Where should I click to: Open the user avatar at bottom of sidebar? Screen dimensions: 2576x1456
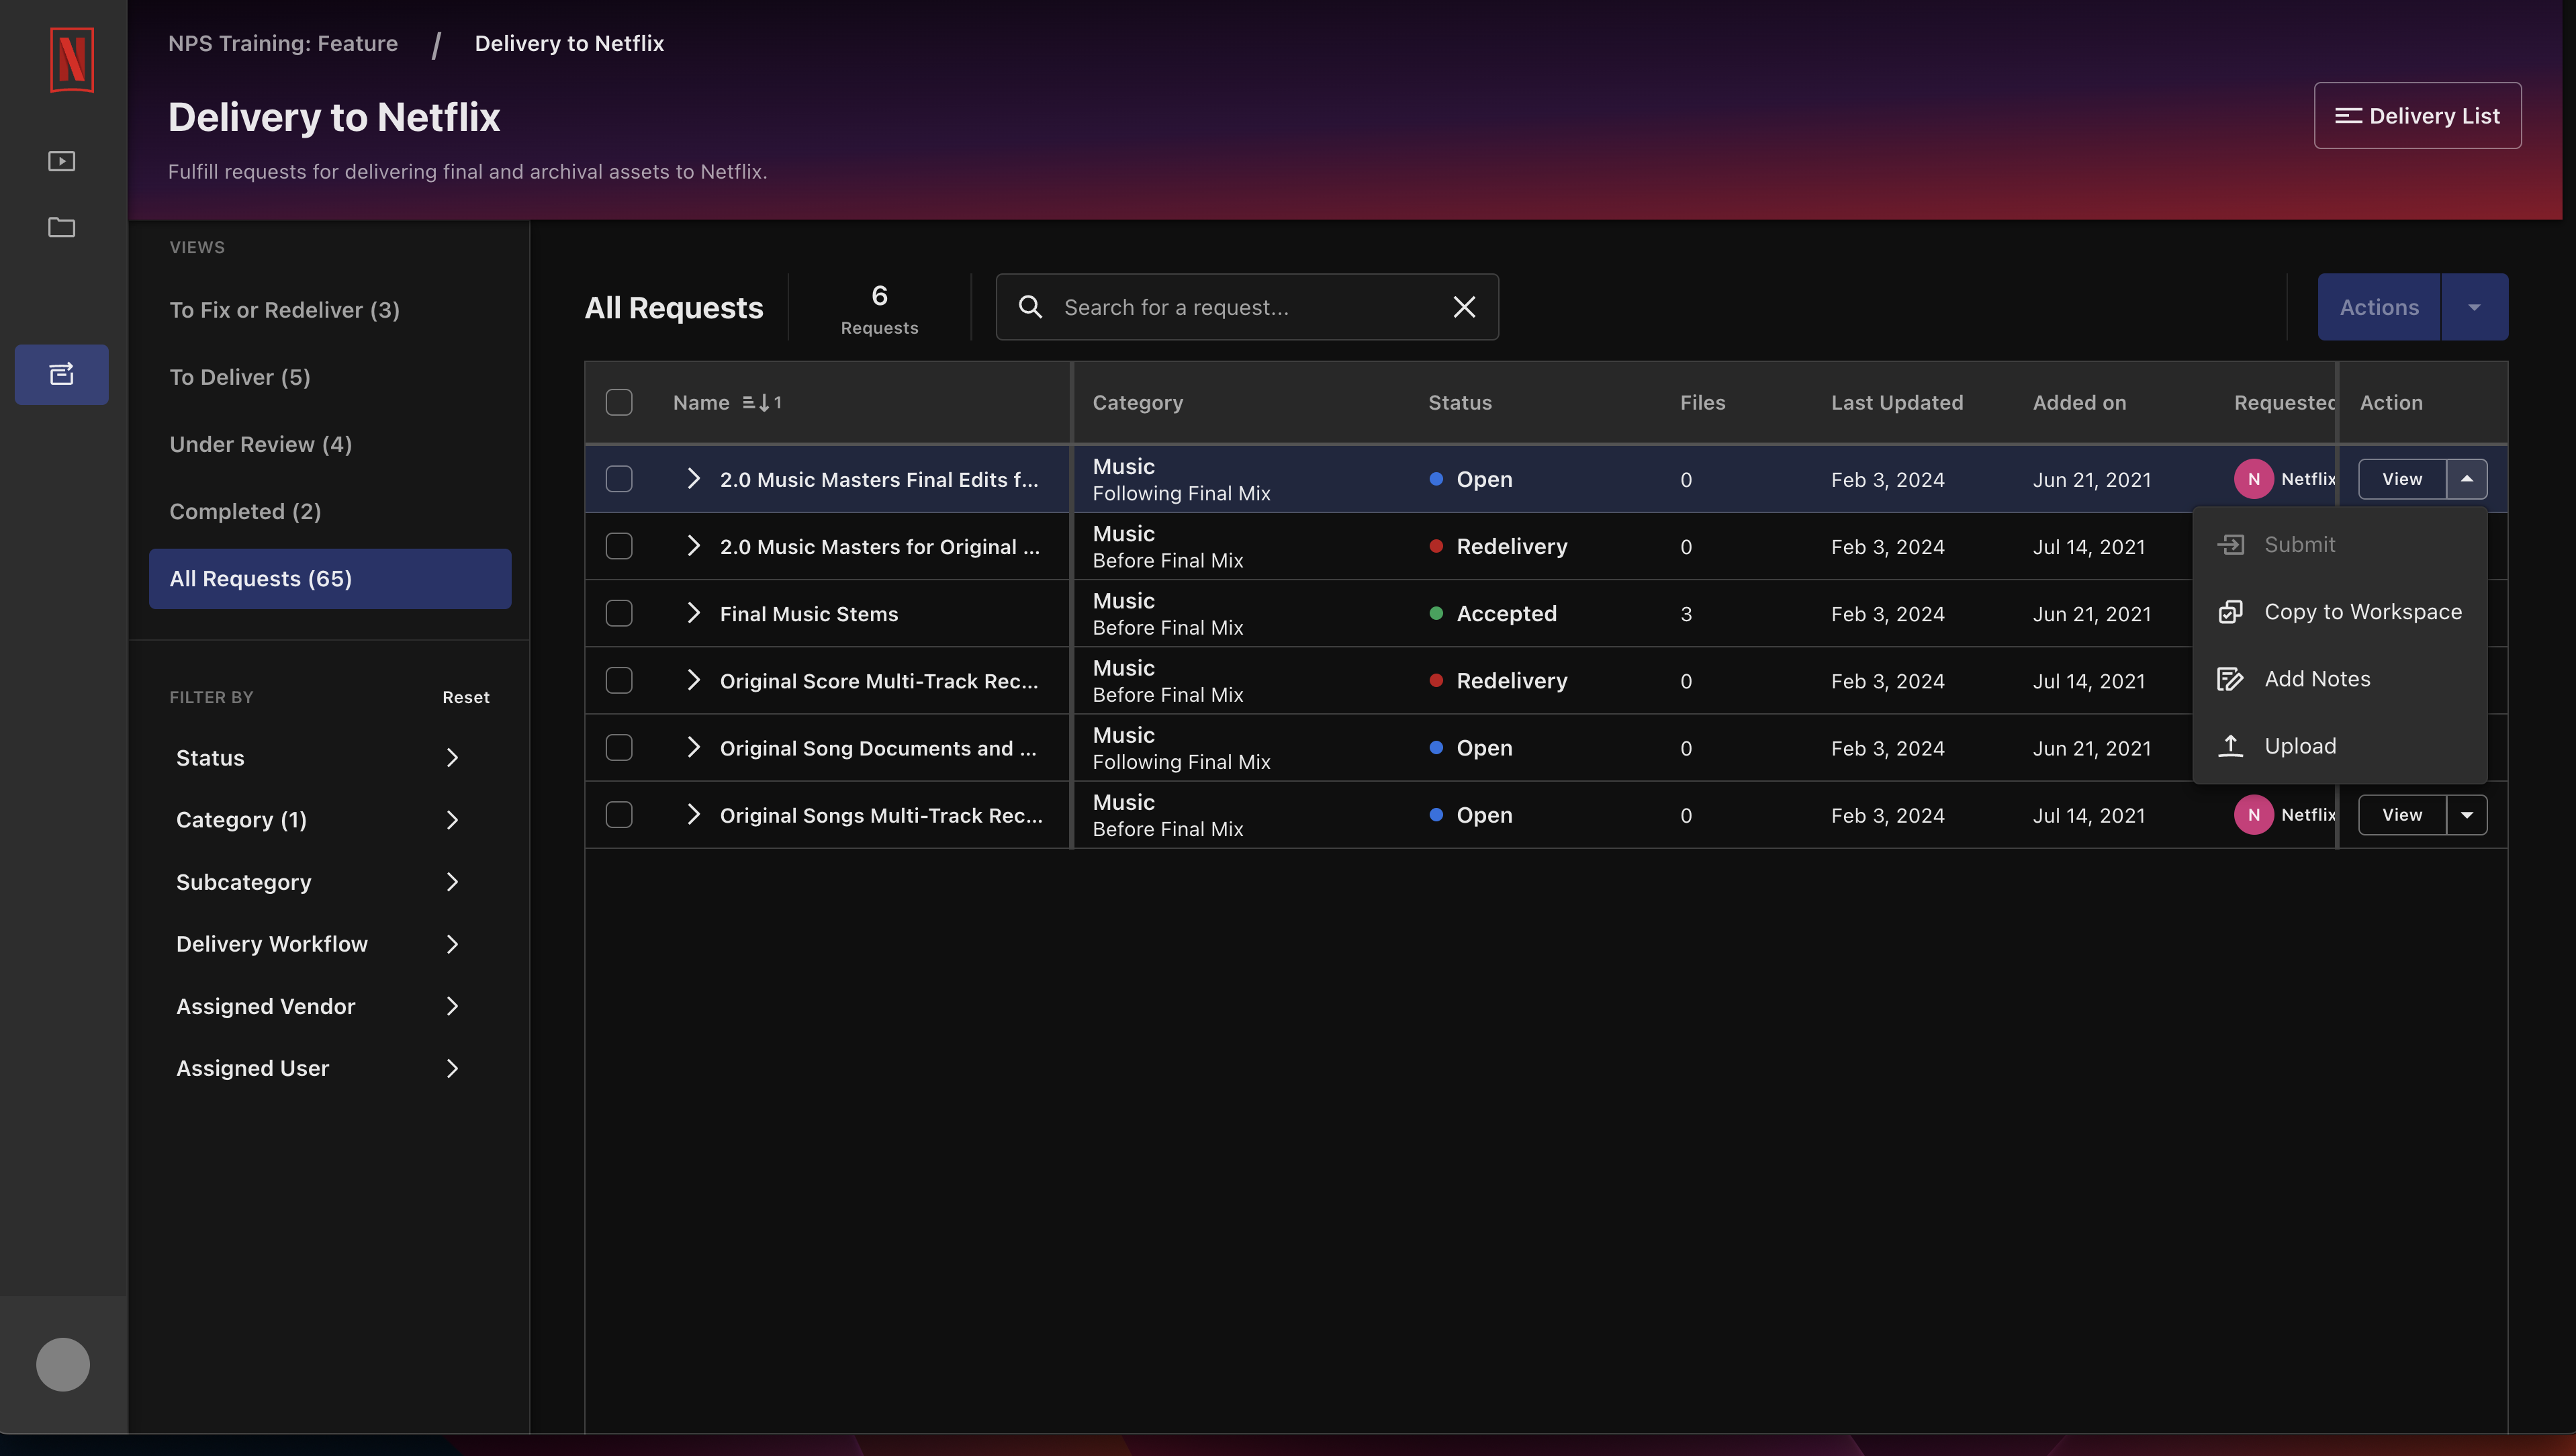[63, 1364]
